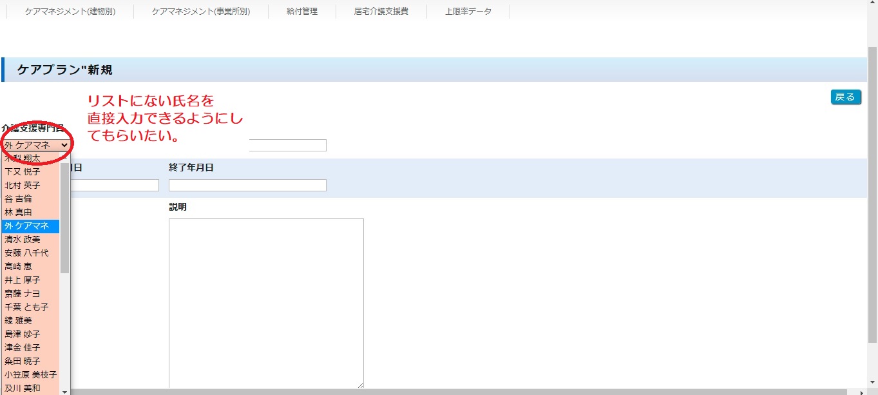Click the 終了年月日 input field

pos(247,186)
